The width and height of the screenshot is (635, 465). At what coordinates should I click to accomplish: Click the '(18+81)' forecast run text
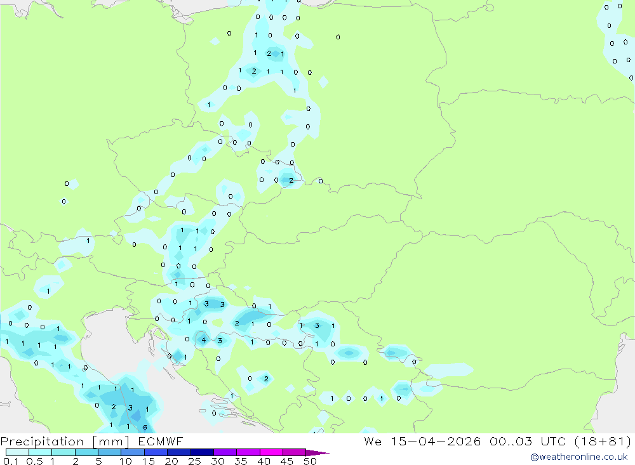[x=603, y=441]
